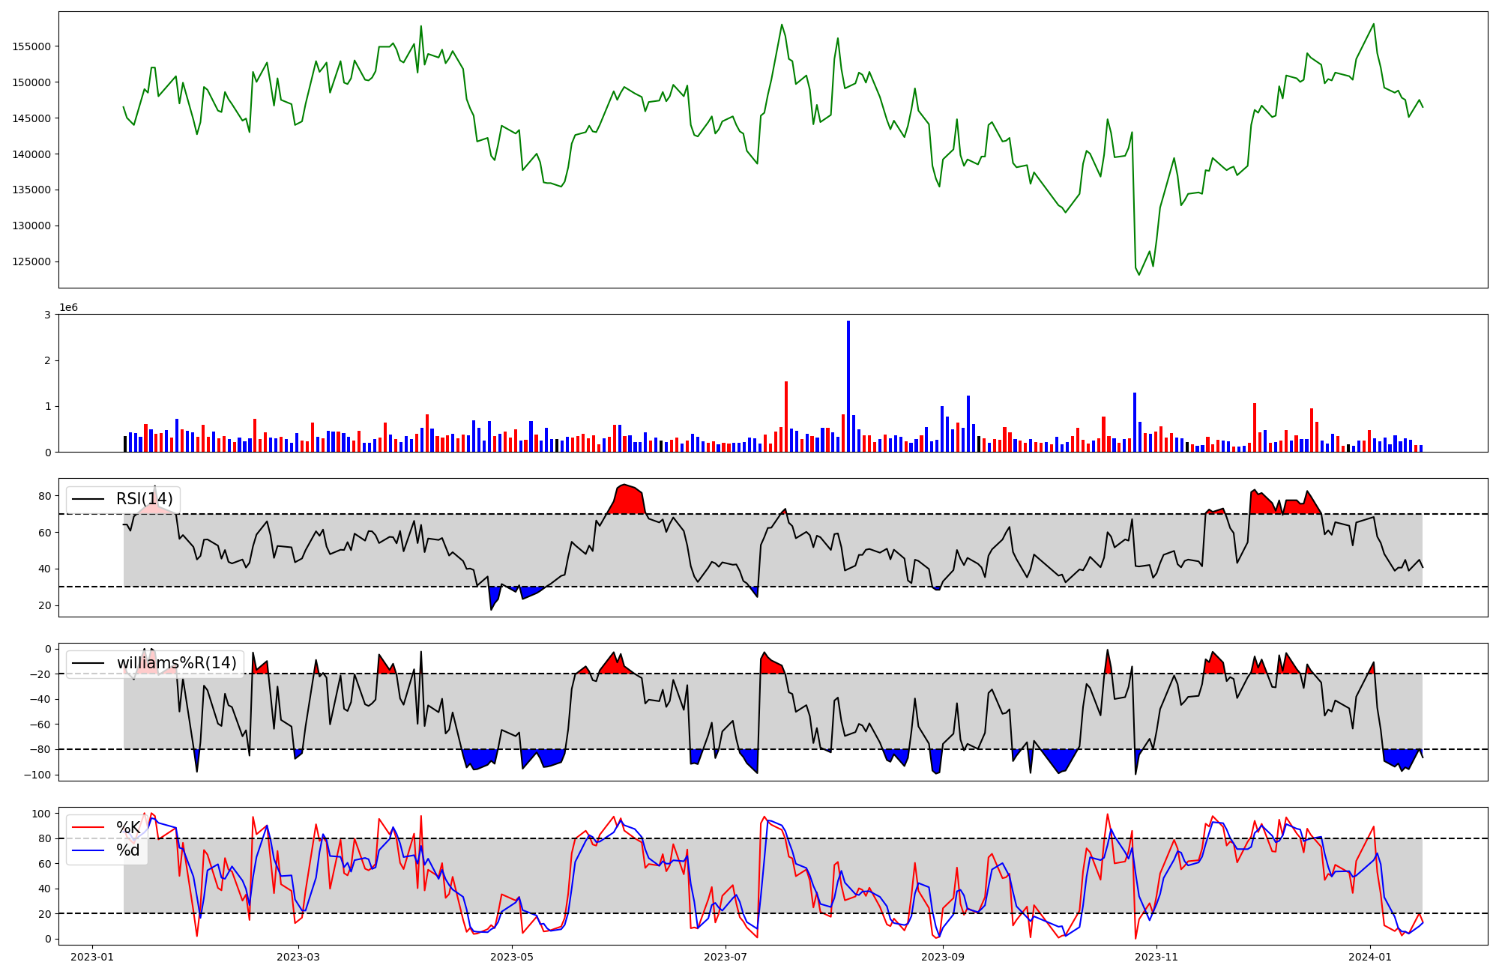Viewport: 1499px width, 974px height.
Task: Click the tallest red volume bar
Action: (x=786, y=416)
